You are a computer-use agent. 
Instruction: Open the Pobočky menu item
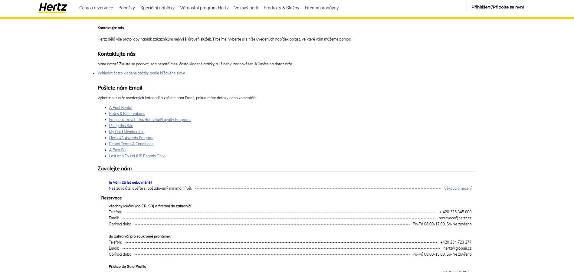point(126,8)
